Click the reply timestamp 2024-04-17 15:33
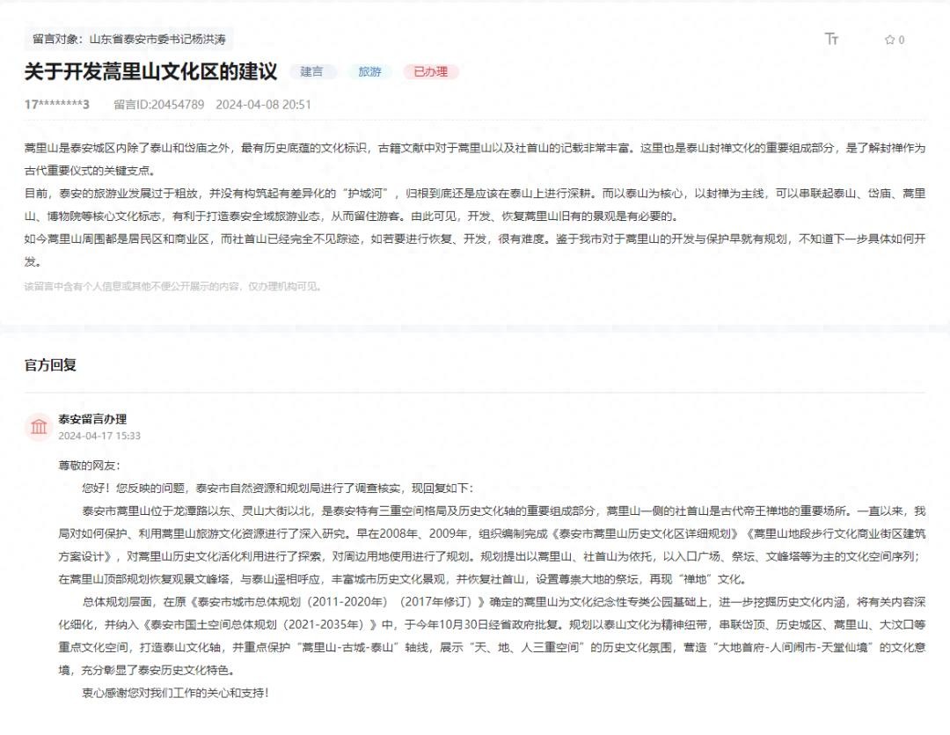This screenshot has height=735, width=950. (x=99, y=436)
